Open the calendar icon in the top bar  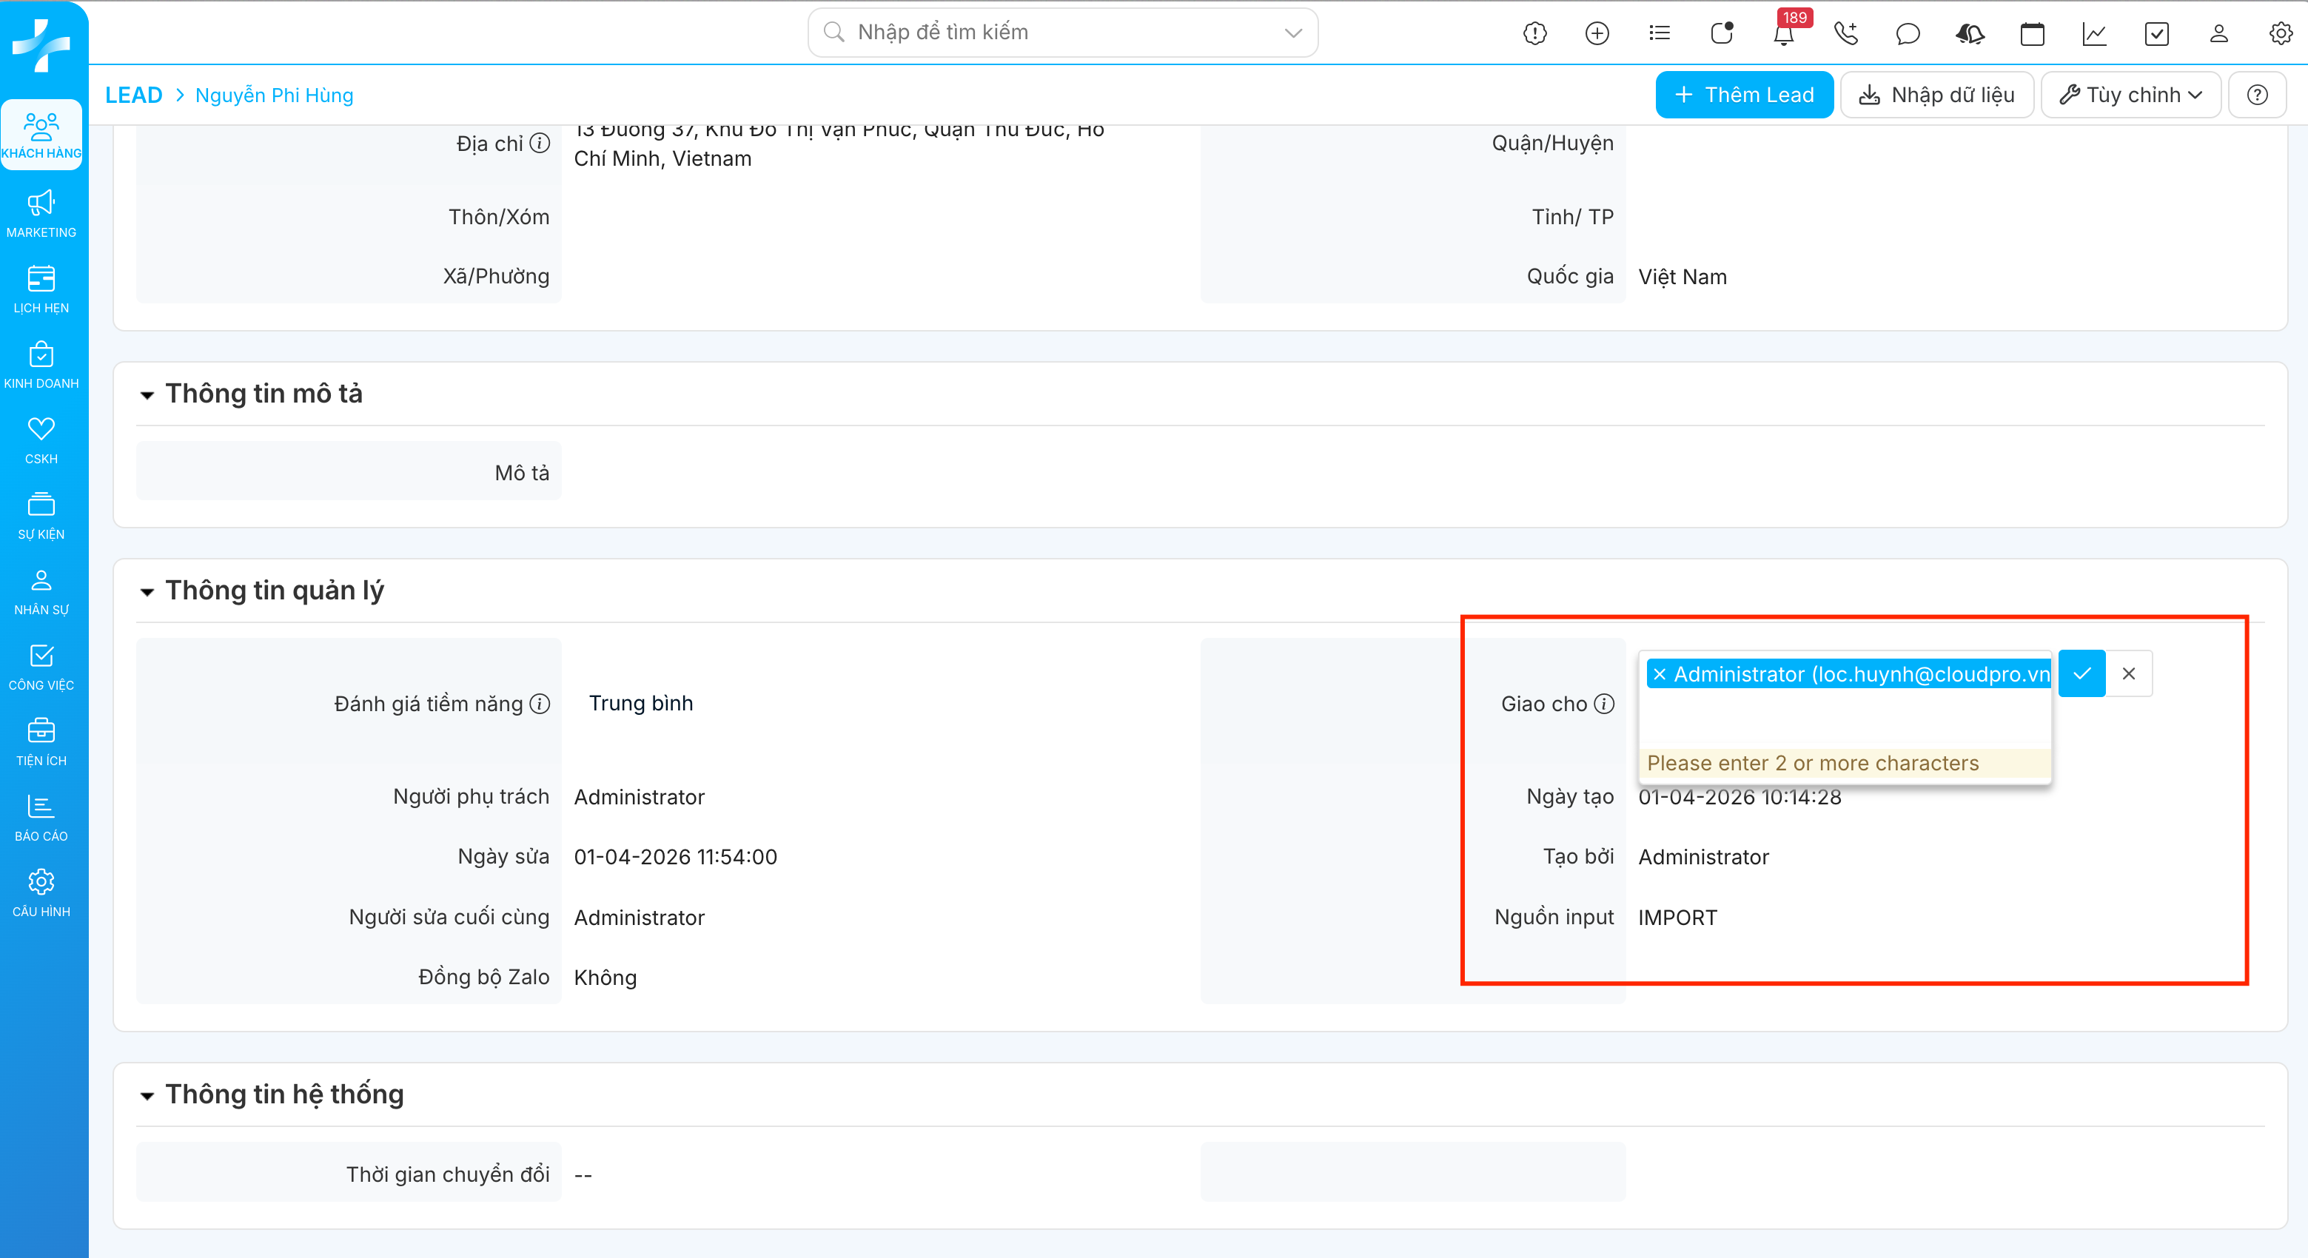pyautogui.click(x=2032, y=34)
